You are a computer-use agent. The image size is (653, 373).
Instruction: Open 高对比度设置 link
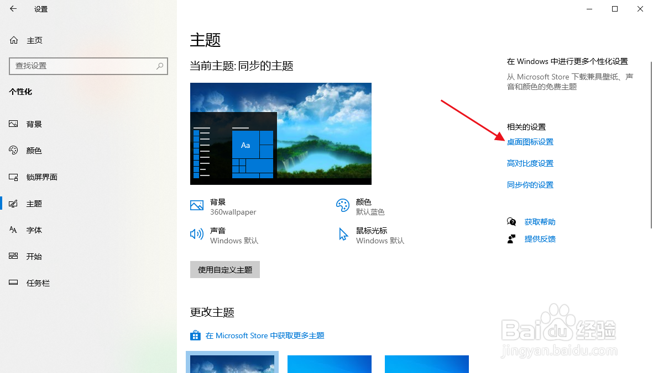530,164
